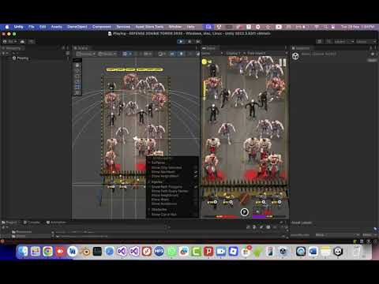Open the Layers dropdown in top toolbar
The width and height of the screenshot is (379, 284).
343,42
